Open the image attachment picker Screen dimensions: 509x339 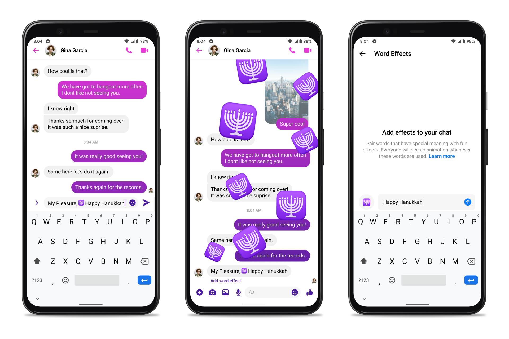pos(226,295)
